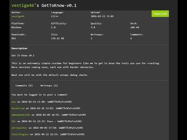Click the 'Get To Know v0.1' description line

click(x=23, y=56)
